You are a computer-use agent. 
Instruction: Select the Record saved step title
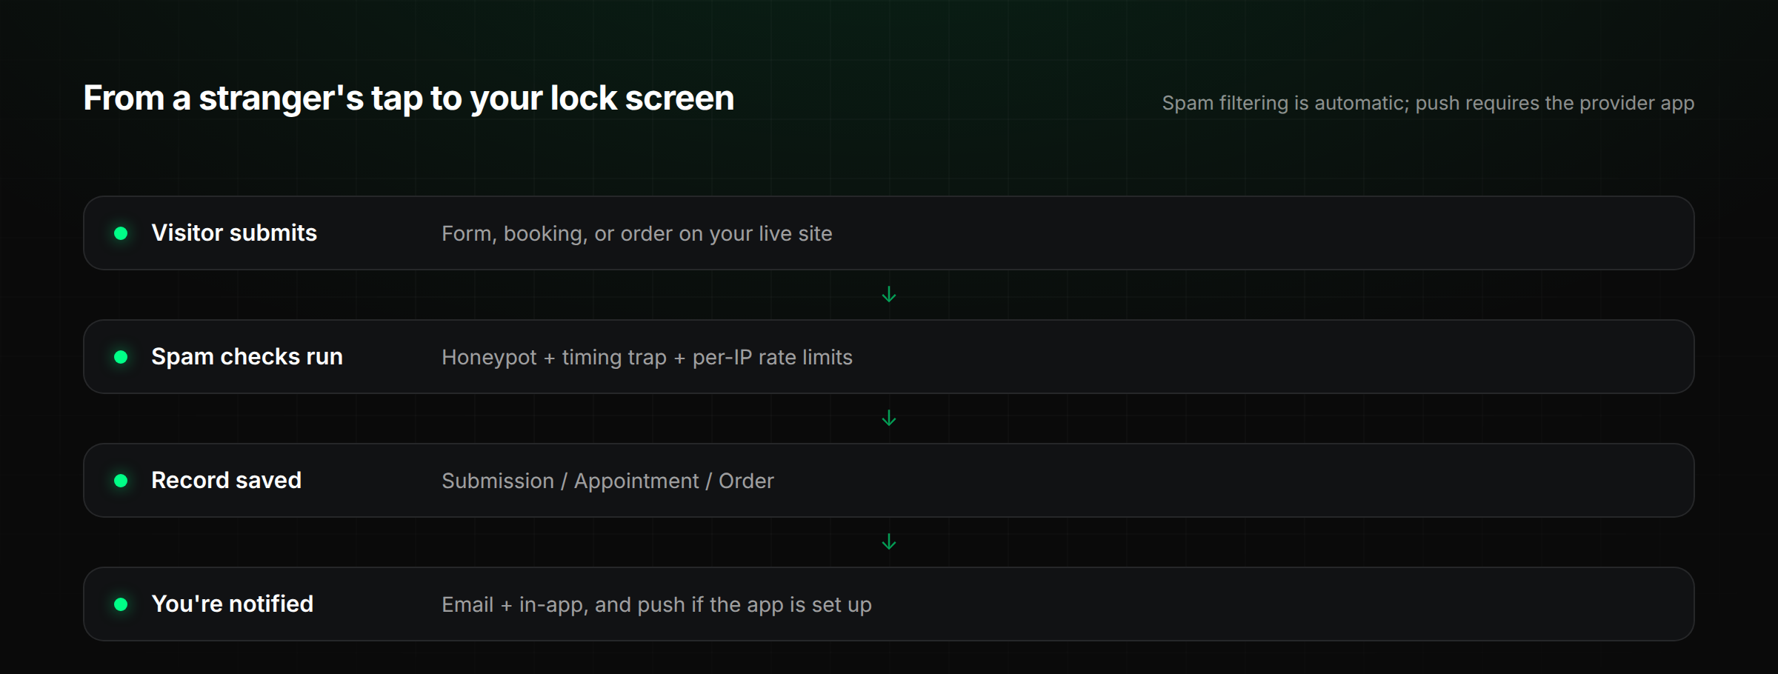[x=226, y=481]
